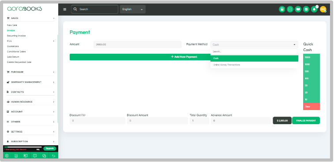This screenshot has width=334, height=162.
Task: Open the conversations icon in bottom bar
Action: click(44, 156)
